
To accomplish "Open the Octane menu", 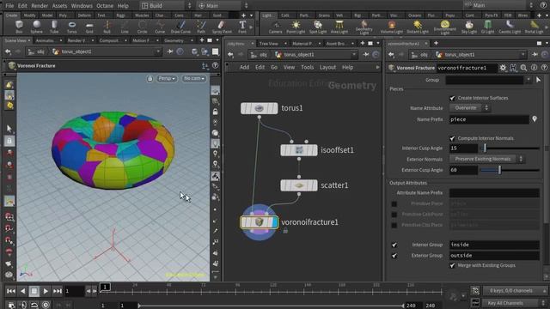I will [105, 6].
